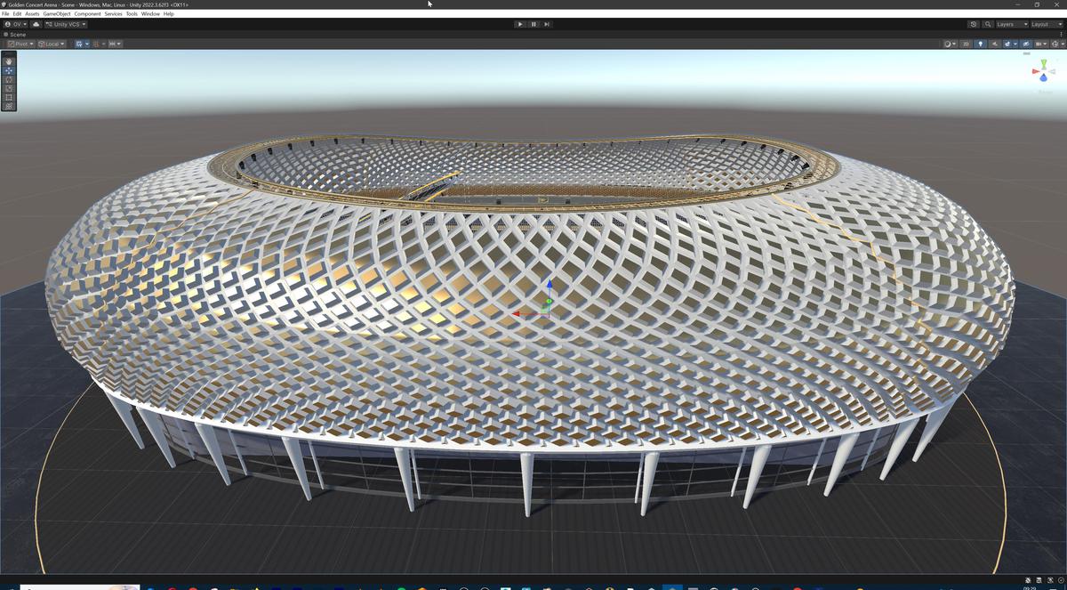Viewport: 1067px width, 590px height.
Task: Open the File menu
Action: tap(5, 14)
